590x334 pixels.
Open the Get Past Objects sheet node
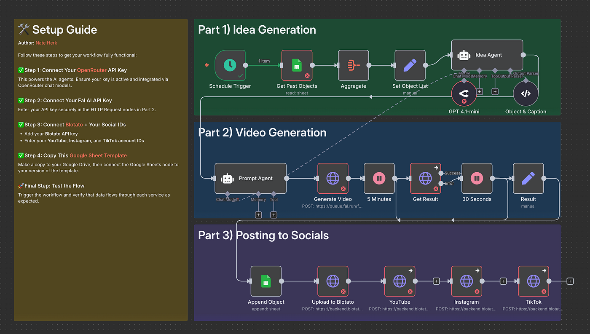(x=297, y=65)
